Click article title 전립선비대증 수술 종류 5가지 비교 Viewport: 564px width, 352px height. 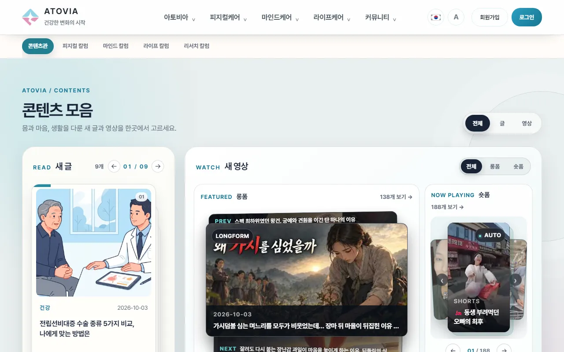[87, 329]
